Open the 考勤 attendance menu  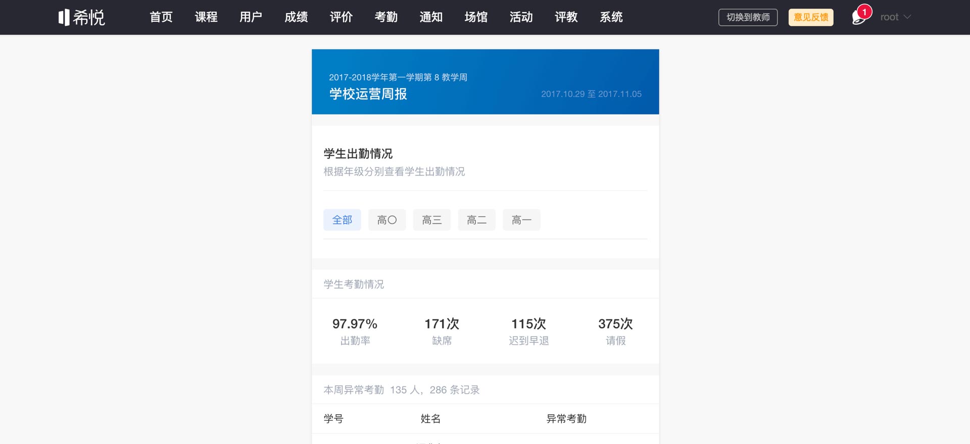[386, 17]
